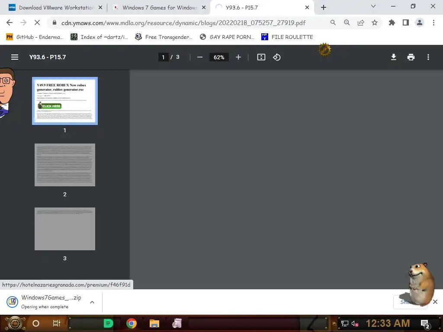
Task: Rotate the PDF counterclockwise
Action: coord(276,57)
